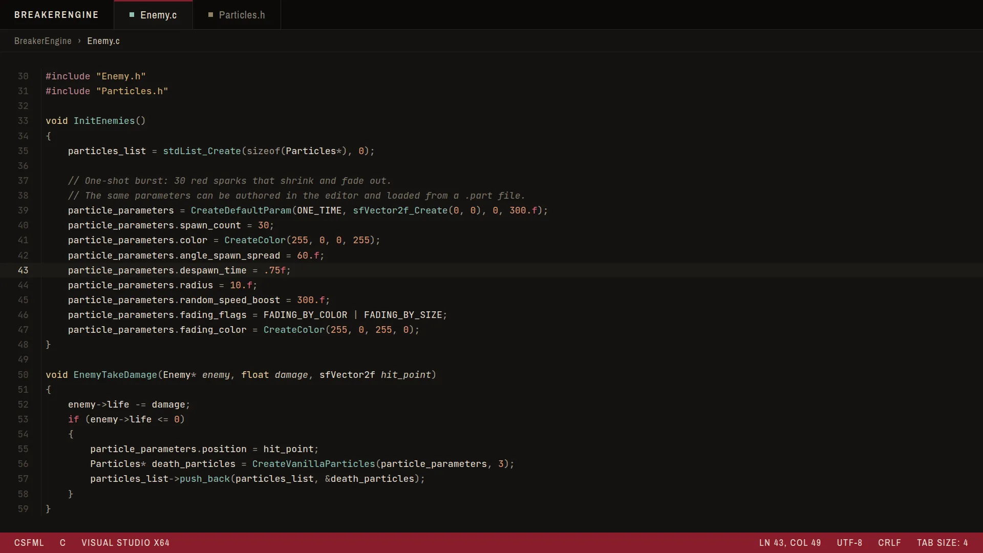Viewport: 983px width, 553px height.
Task: Click stdList_Create function call
Action: click(202, 151)
